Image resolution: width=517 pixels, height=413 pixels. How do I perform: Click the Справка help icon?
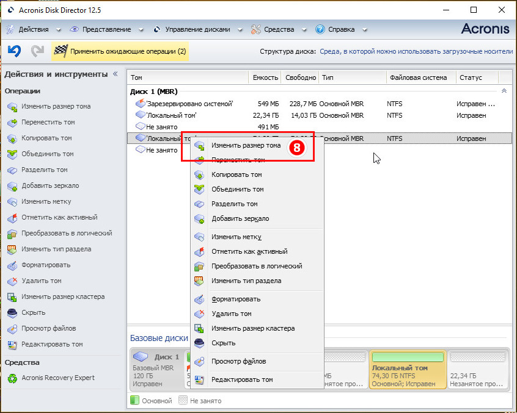tap(320, 30)
